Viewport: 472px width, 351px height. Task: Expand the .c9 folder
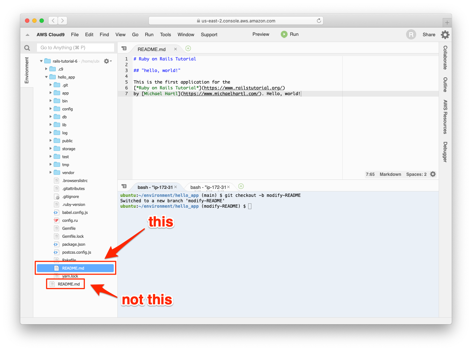click(x=46, y=69)
